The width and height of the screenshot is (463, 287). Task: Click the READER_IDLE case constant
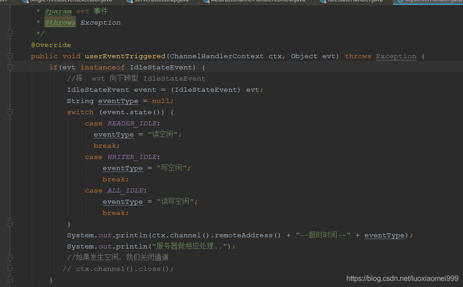click(x=132, y=123)
